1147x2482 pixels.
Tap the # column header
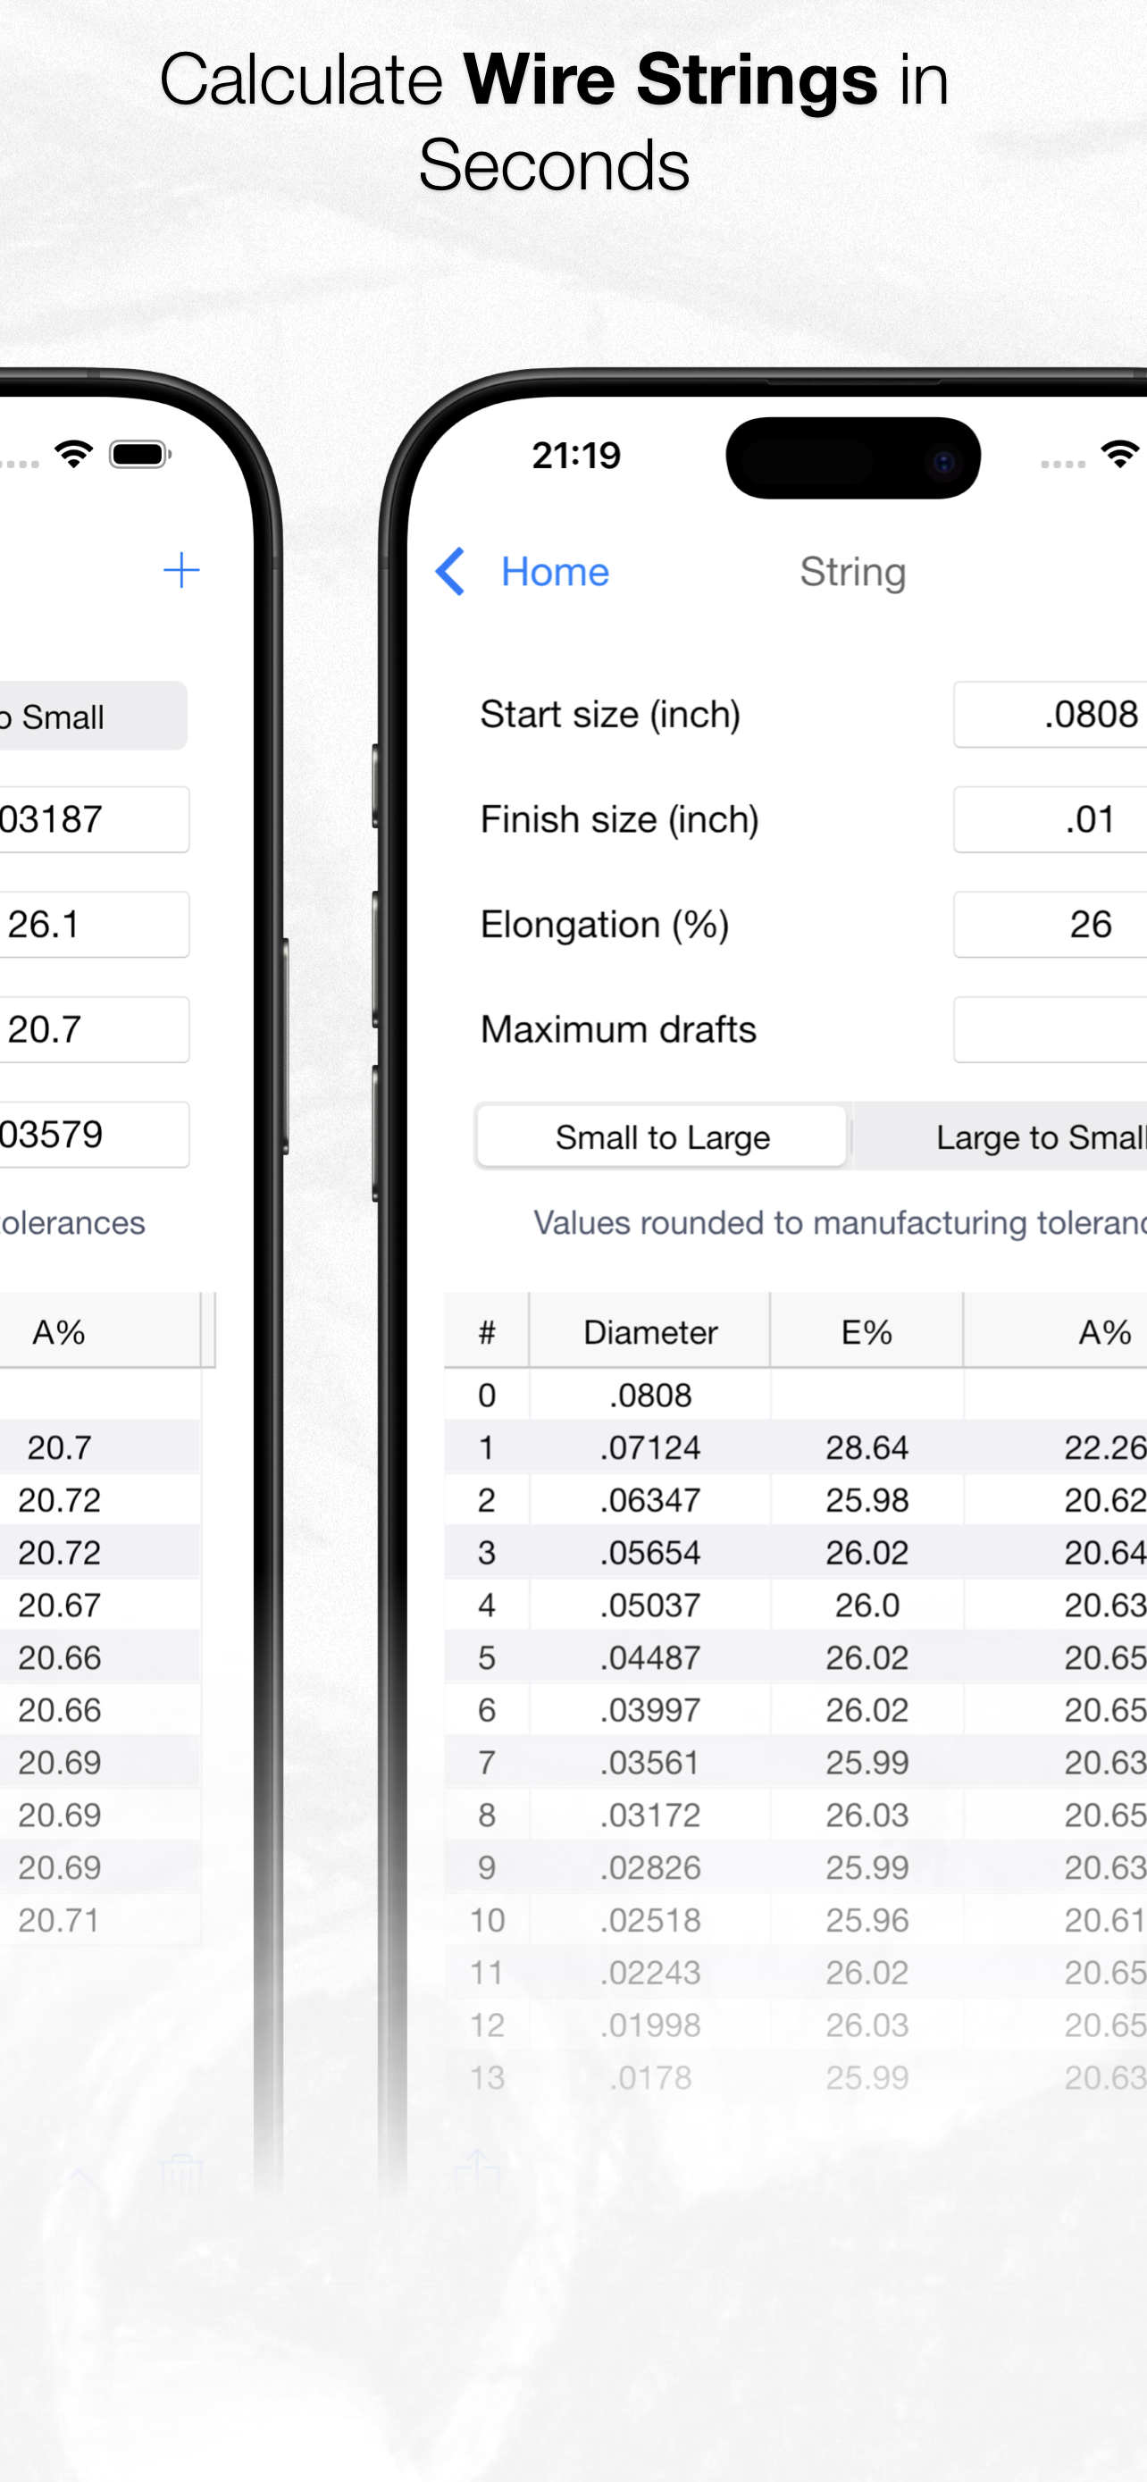[486, 1332]
